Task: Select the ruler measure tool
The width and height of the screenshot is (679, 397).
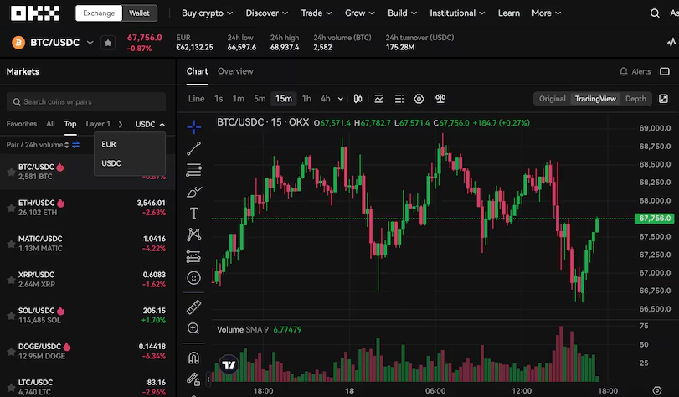Action: click(x=193, y=307)
